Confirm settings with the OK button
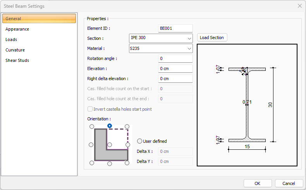 pyautogui.click(x=258, y=183)
